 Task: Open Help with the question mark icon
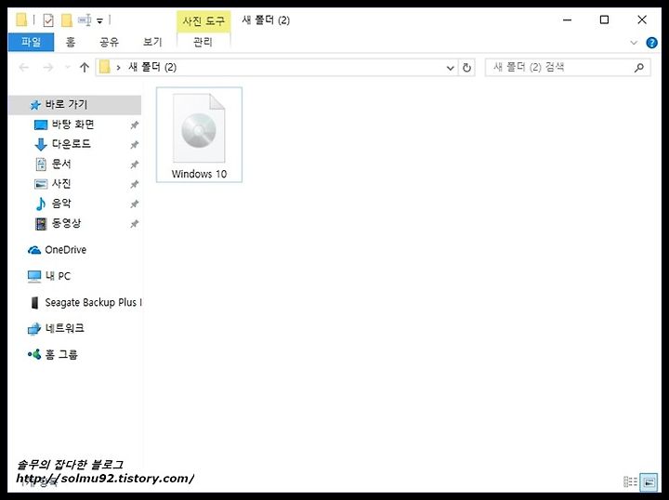coord(651,43)
